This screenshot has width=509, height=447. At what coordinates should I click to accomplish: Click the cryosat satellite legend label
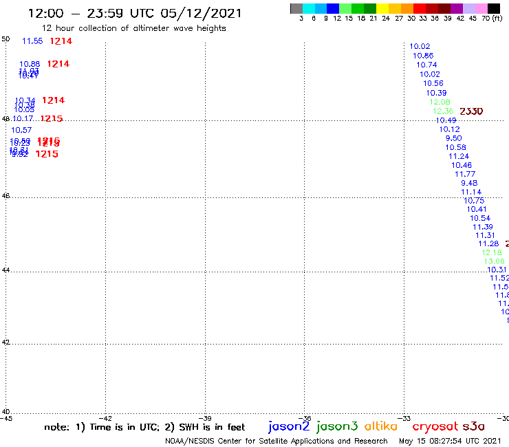pos(435,426)
